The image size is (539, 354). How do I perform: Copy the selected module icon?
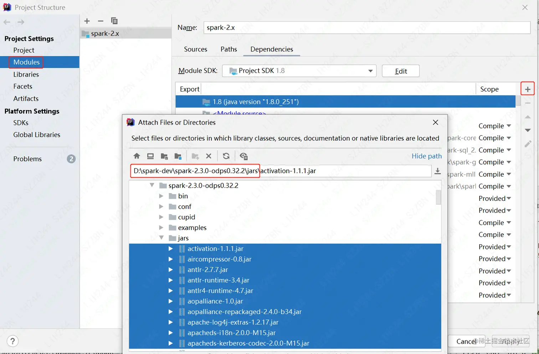pos(114,21)
